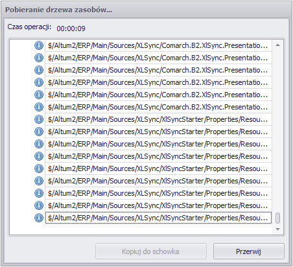Select the first Comarch.B2.XlSync.Presentatio entry
This screenshot has height=267, width=293.
[x=158, y=45]
